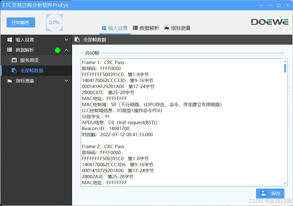The height and width of the screenshot is (206, 293).
Task: Collapse the 数据解析 section in the sidebar
Action: coord(66,50)
